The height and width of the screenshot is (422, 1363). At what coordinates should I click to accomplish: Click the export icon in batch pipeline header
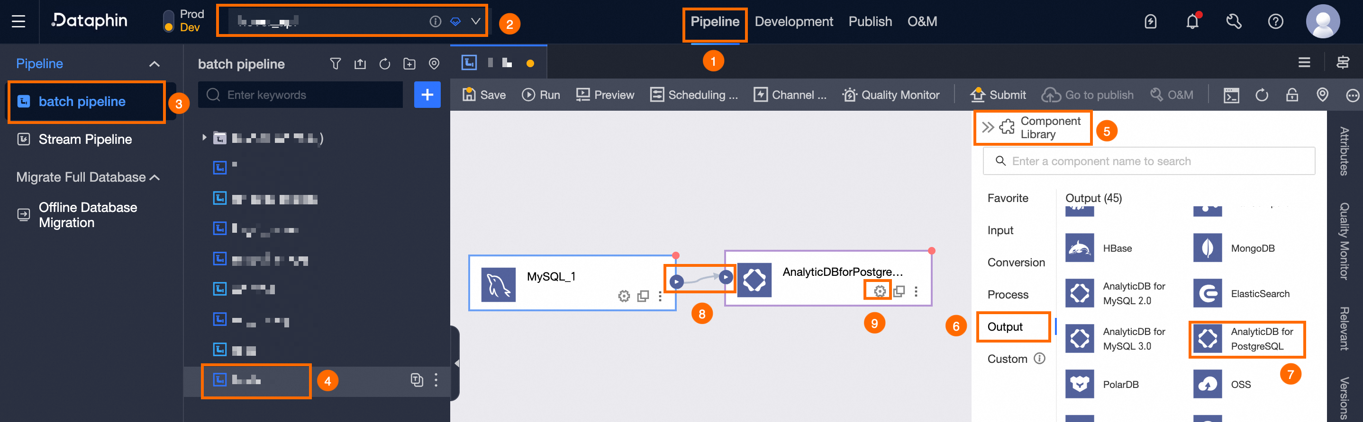point(360,64)
